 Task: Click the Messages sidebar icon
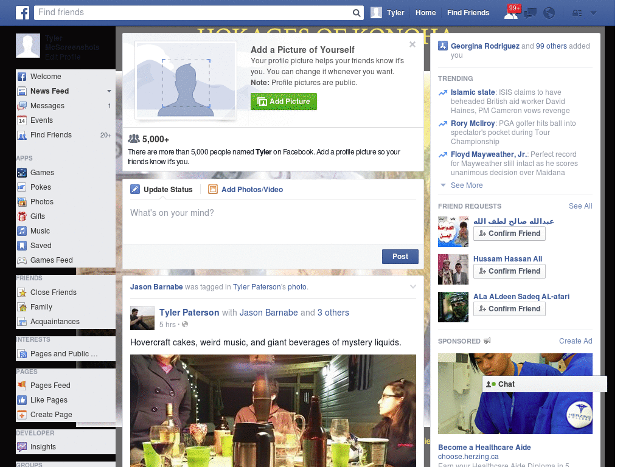[x=22, y=106]
